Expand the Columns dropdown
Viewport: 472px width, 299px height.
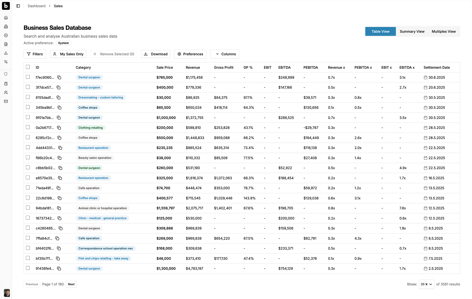[x=225, y=54]
